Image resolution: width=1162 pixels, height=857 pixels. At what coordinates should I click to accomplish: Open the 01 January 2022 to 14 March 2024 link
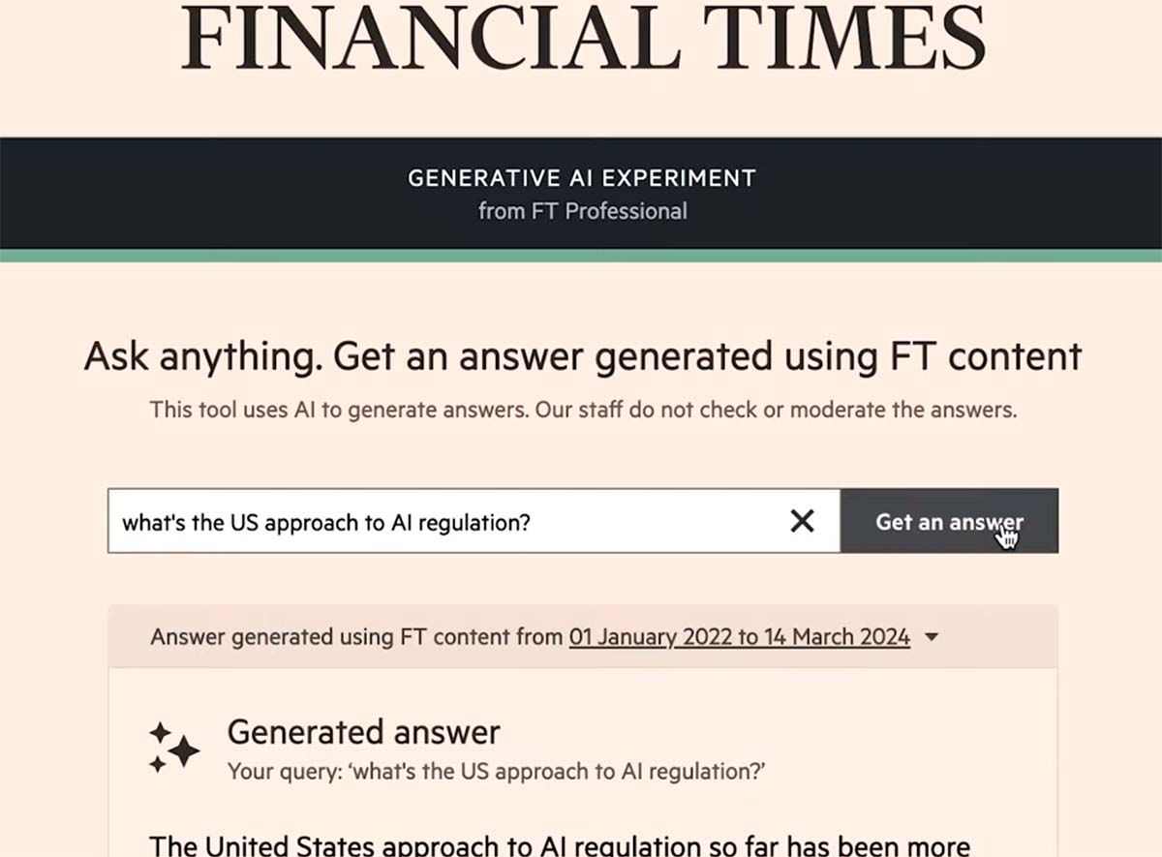[739, 637]
